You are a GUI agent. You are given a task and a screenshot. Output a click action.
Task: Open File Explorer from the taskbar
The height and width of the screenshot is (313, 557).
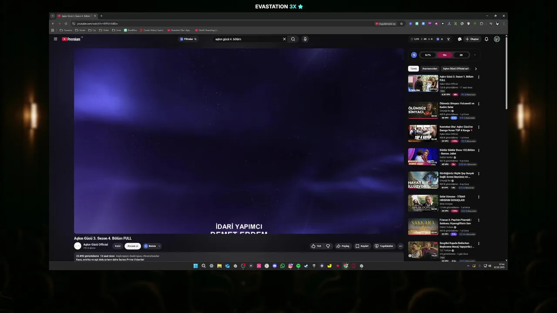pyautogui.click(x=219, y=266)
